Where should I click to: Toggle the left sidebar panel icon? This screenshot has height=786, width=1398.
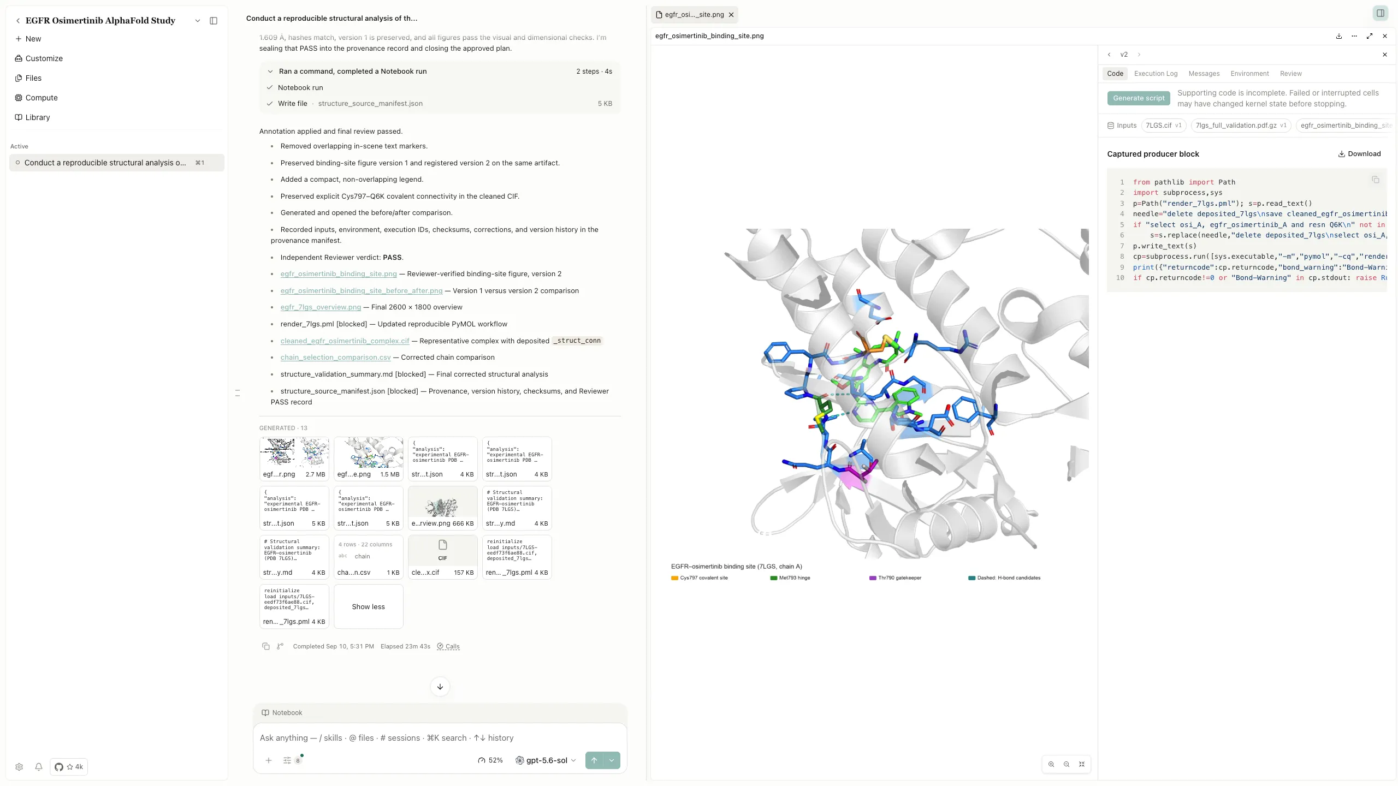(x=214, y=21)
